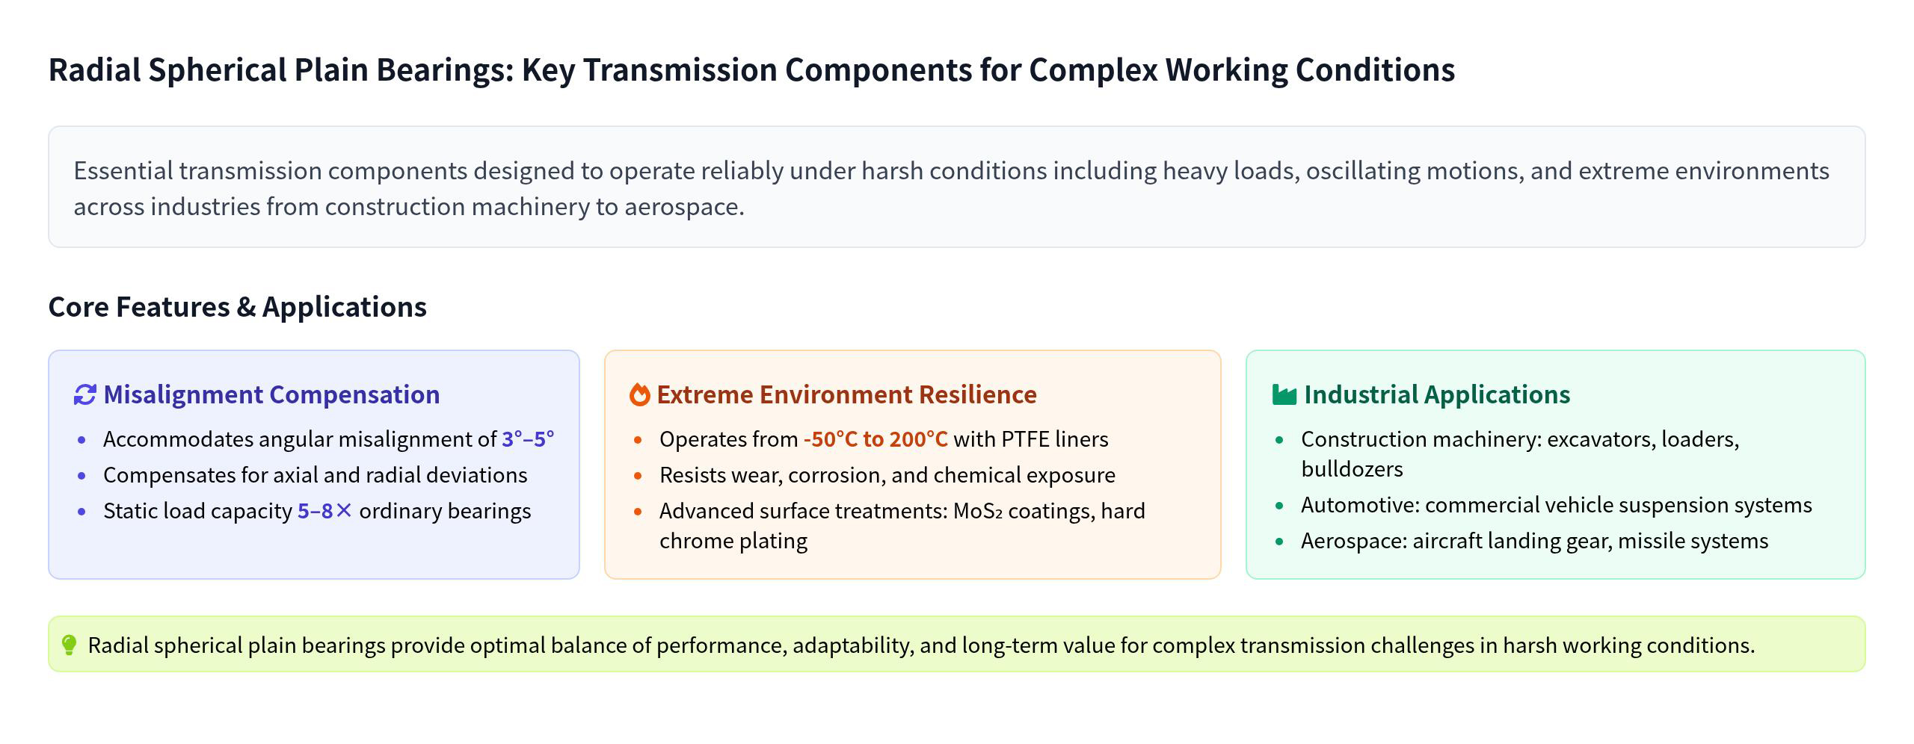Click the factory icon beside Industrial Applications
1914x744 pixels.
[x=1284, y=394]
